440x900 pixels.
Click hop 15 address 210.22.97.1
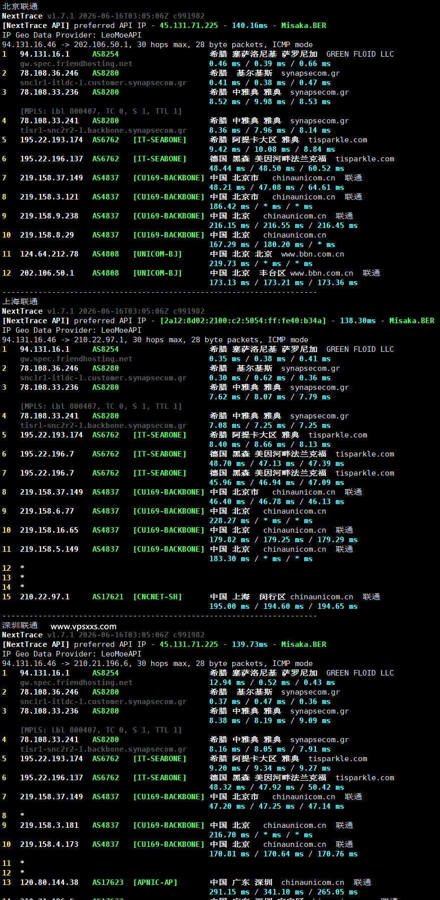[x=45, y=597]
